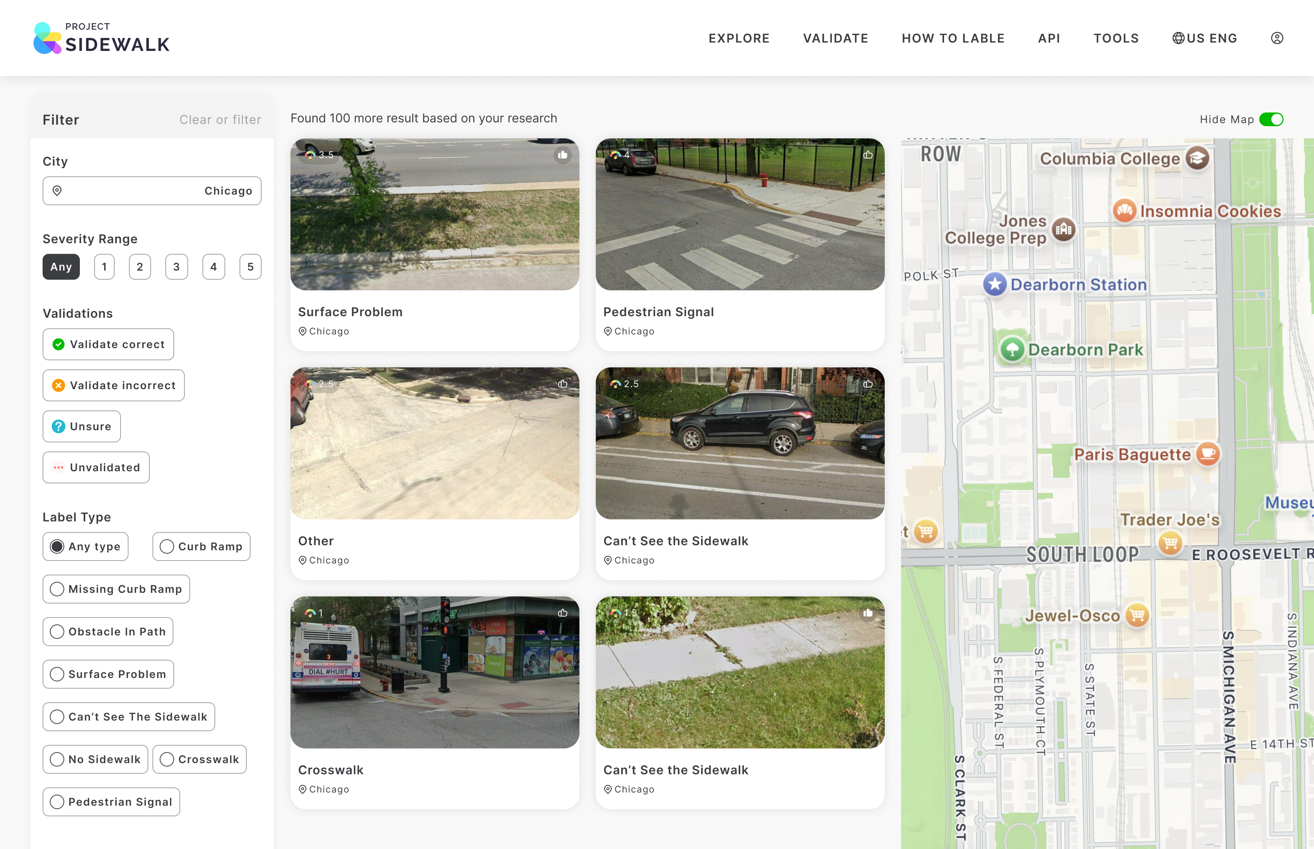Image resolution: width=1314 pixels, height=849 pixels.
Task: Click the thumbs-up on Pedestrian Signal card
Action: coord(868,155)
